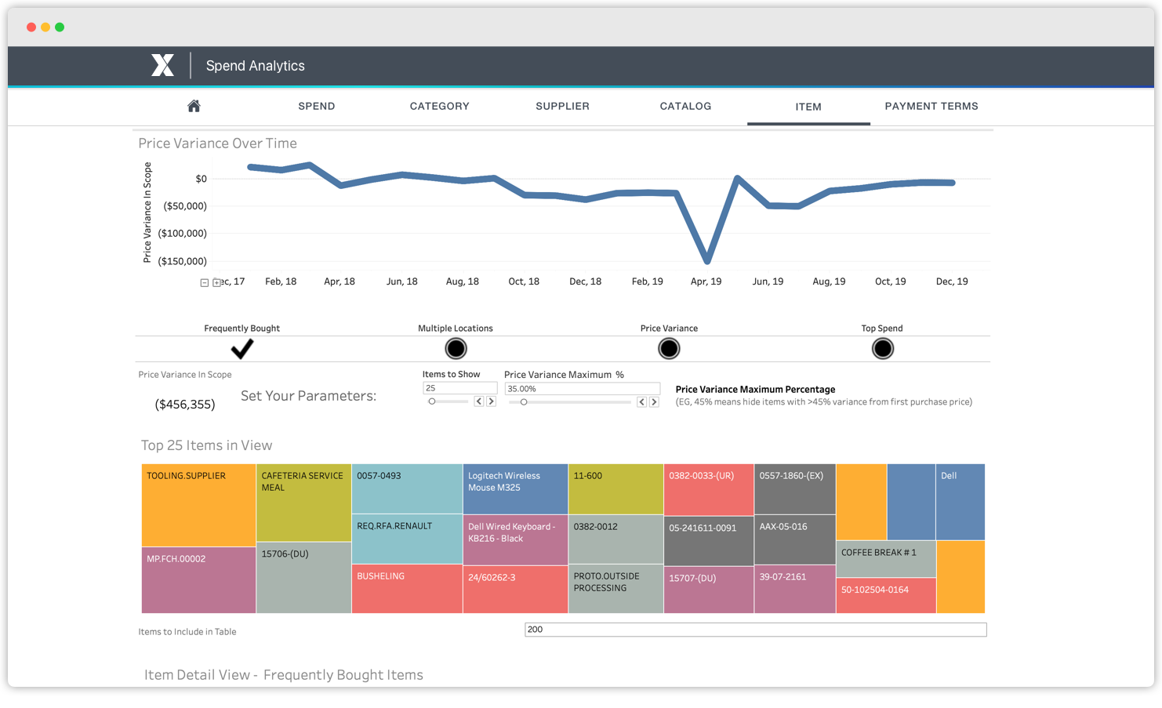1162x708 pixels.
Task: Open the SPEND tab
Action: pos(317,106)
